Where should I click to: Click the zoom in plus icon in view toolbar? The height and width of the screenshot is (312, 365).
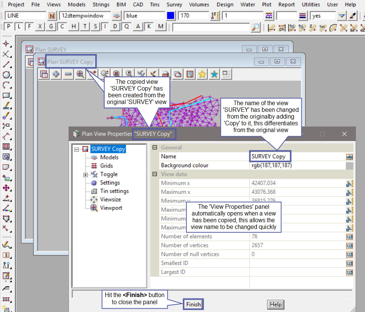(56, 74)
